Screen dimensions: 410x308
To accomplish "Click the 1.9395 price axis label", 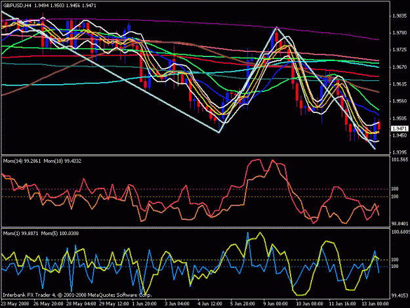I will [x=400, y=152].
